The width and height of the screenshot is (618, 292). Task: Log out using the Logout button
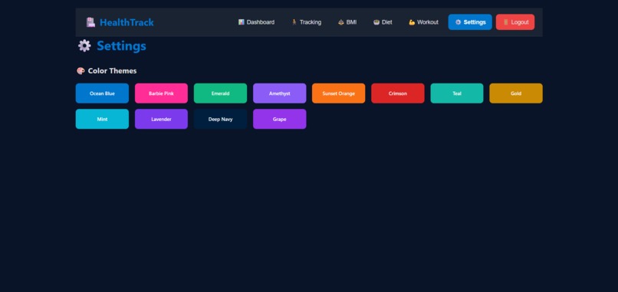point(515,22)
